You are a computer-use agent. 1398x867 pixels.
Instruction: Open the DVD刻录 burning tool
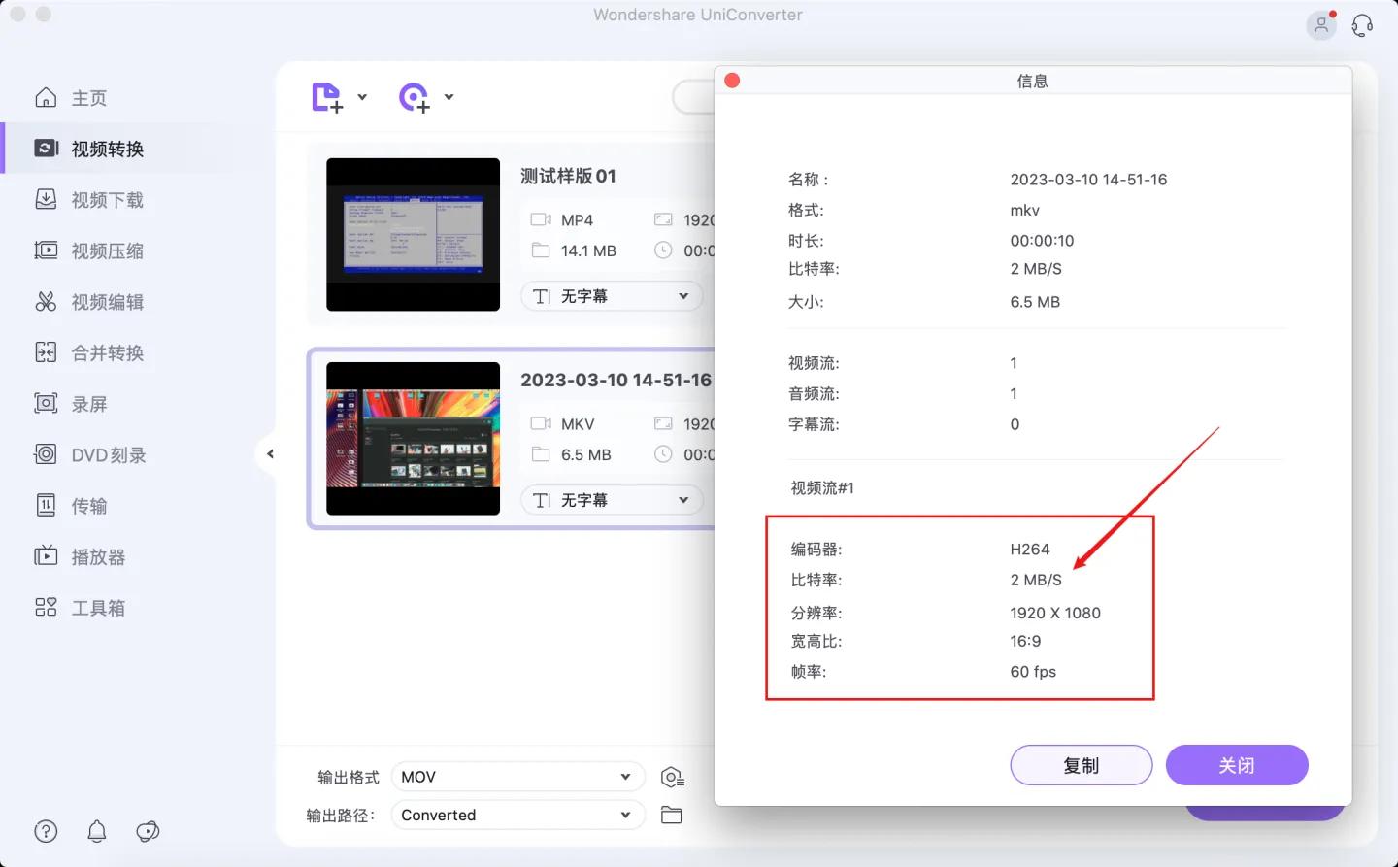109,453
